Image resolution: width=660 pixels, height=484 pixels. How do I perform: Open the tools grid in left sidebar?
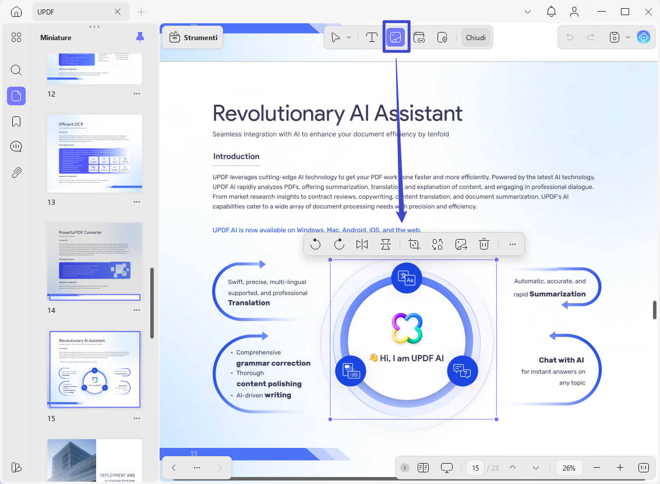coord(16,37)
